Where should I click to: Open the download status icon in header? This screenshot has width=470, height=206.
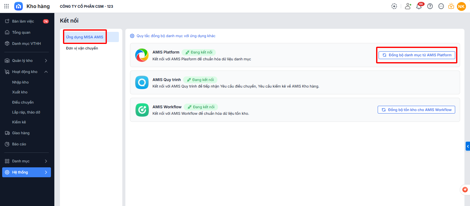coord(394,6)
